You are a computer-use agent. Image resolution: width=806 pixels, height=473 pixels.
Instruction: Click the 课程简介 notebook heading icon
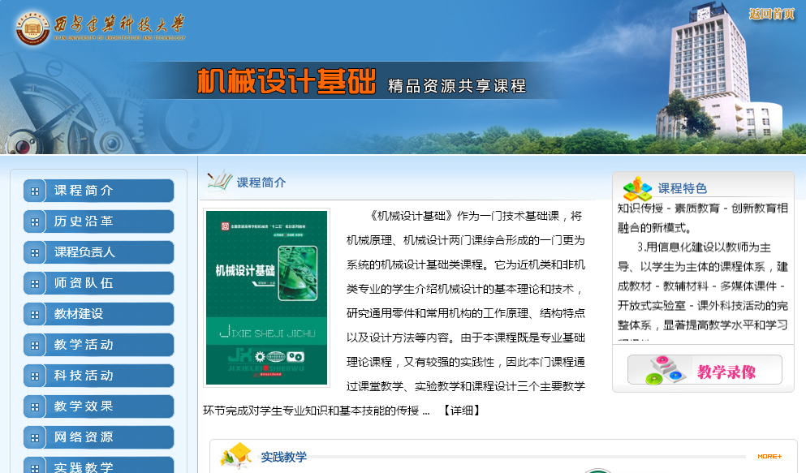[218, 181]
